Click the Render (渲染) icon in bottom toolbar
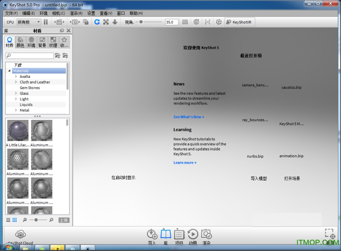 click(x=206, y=235)
